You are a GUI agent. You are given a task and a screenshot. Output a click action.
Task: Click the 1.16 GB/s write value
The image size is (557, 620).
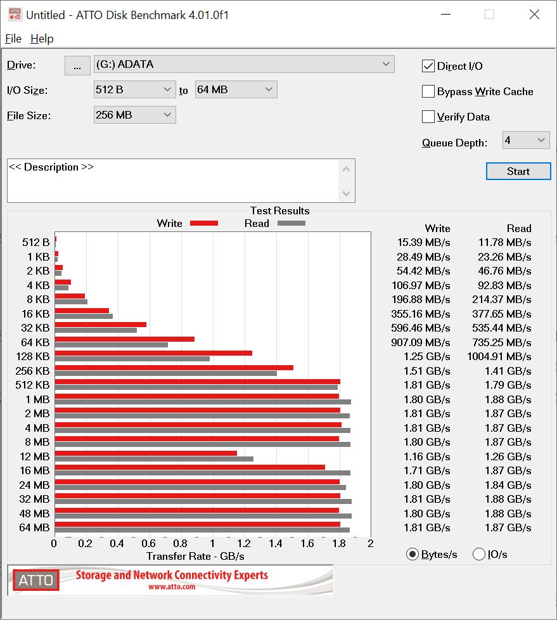(x=427, y=456)
